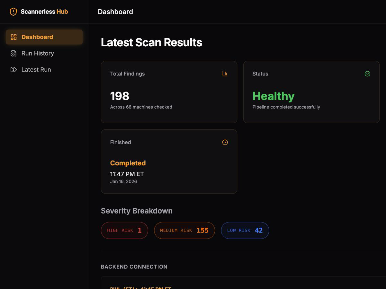
Task: Click the Status card label
Action: [260, 74]
